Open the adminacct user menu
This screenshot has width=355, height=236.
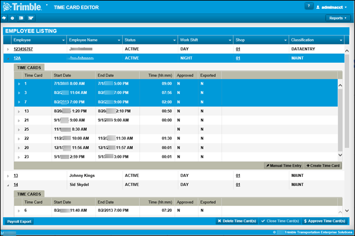tap(332, 7)
